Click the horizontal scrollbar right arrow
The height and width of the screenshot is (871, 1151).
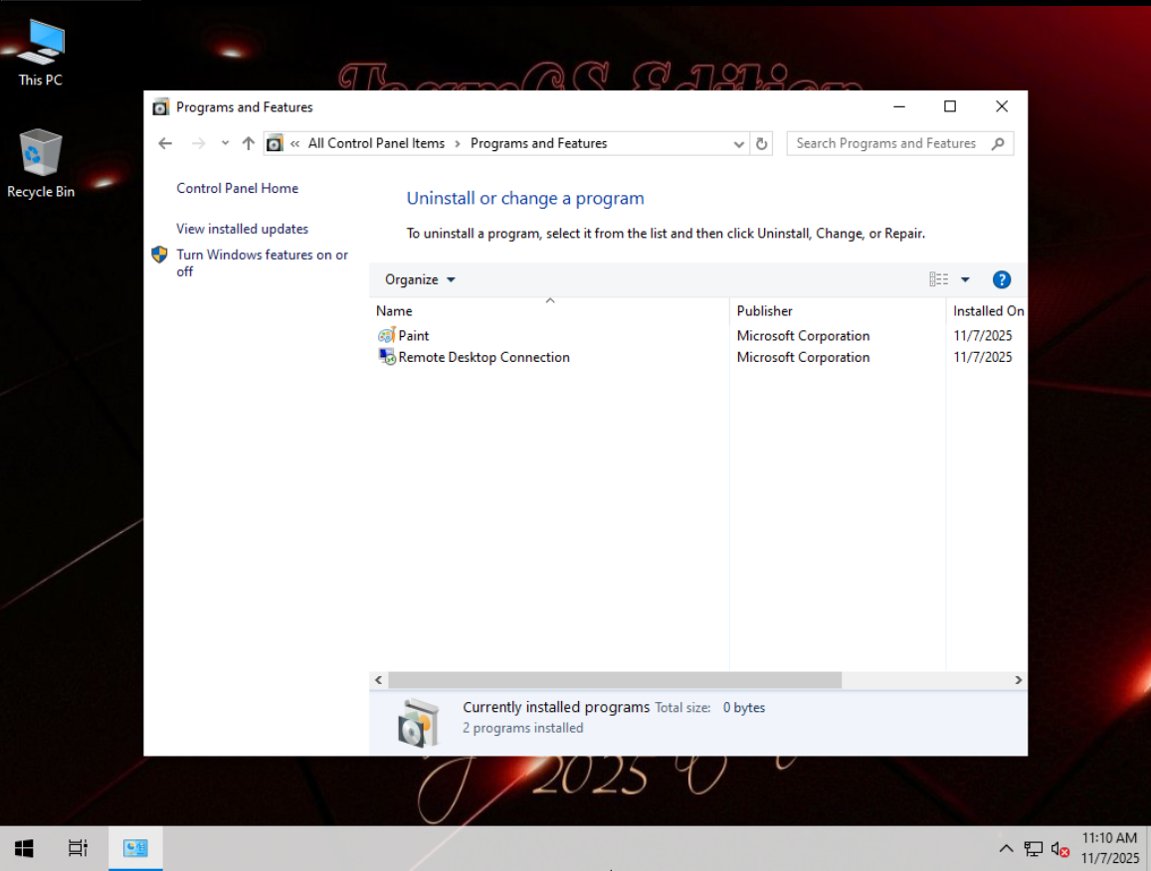pyautogui.click(x=1018, y=680)
